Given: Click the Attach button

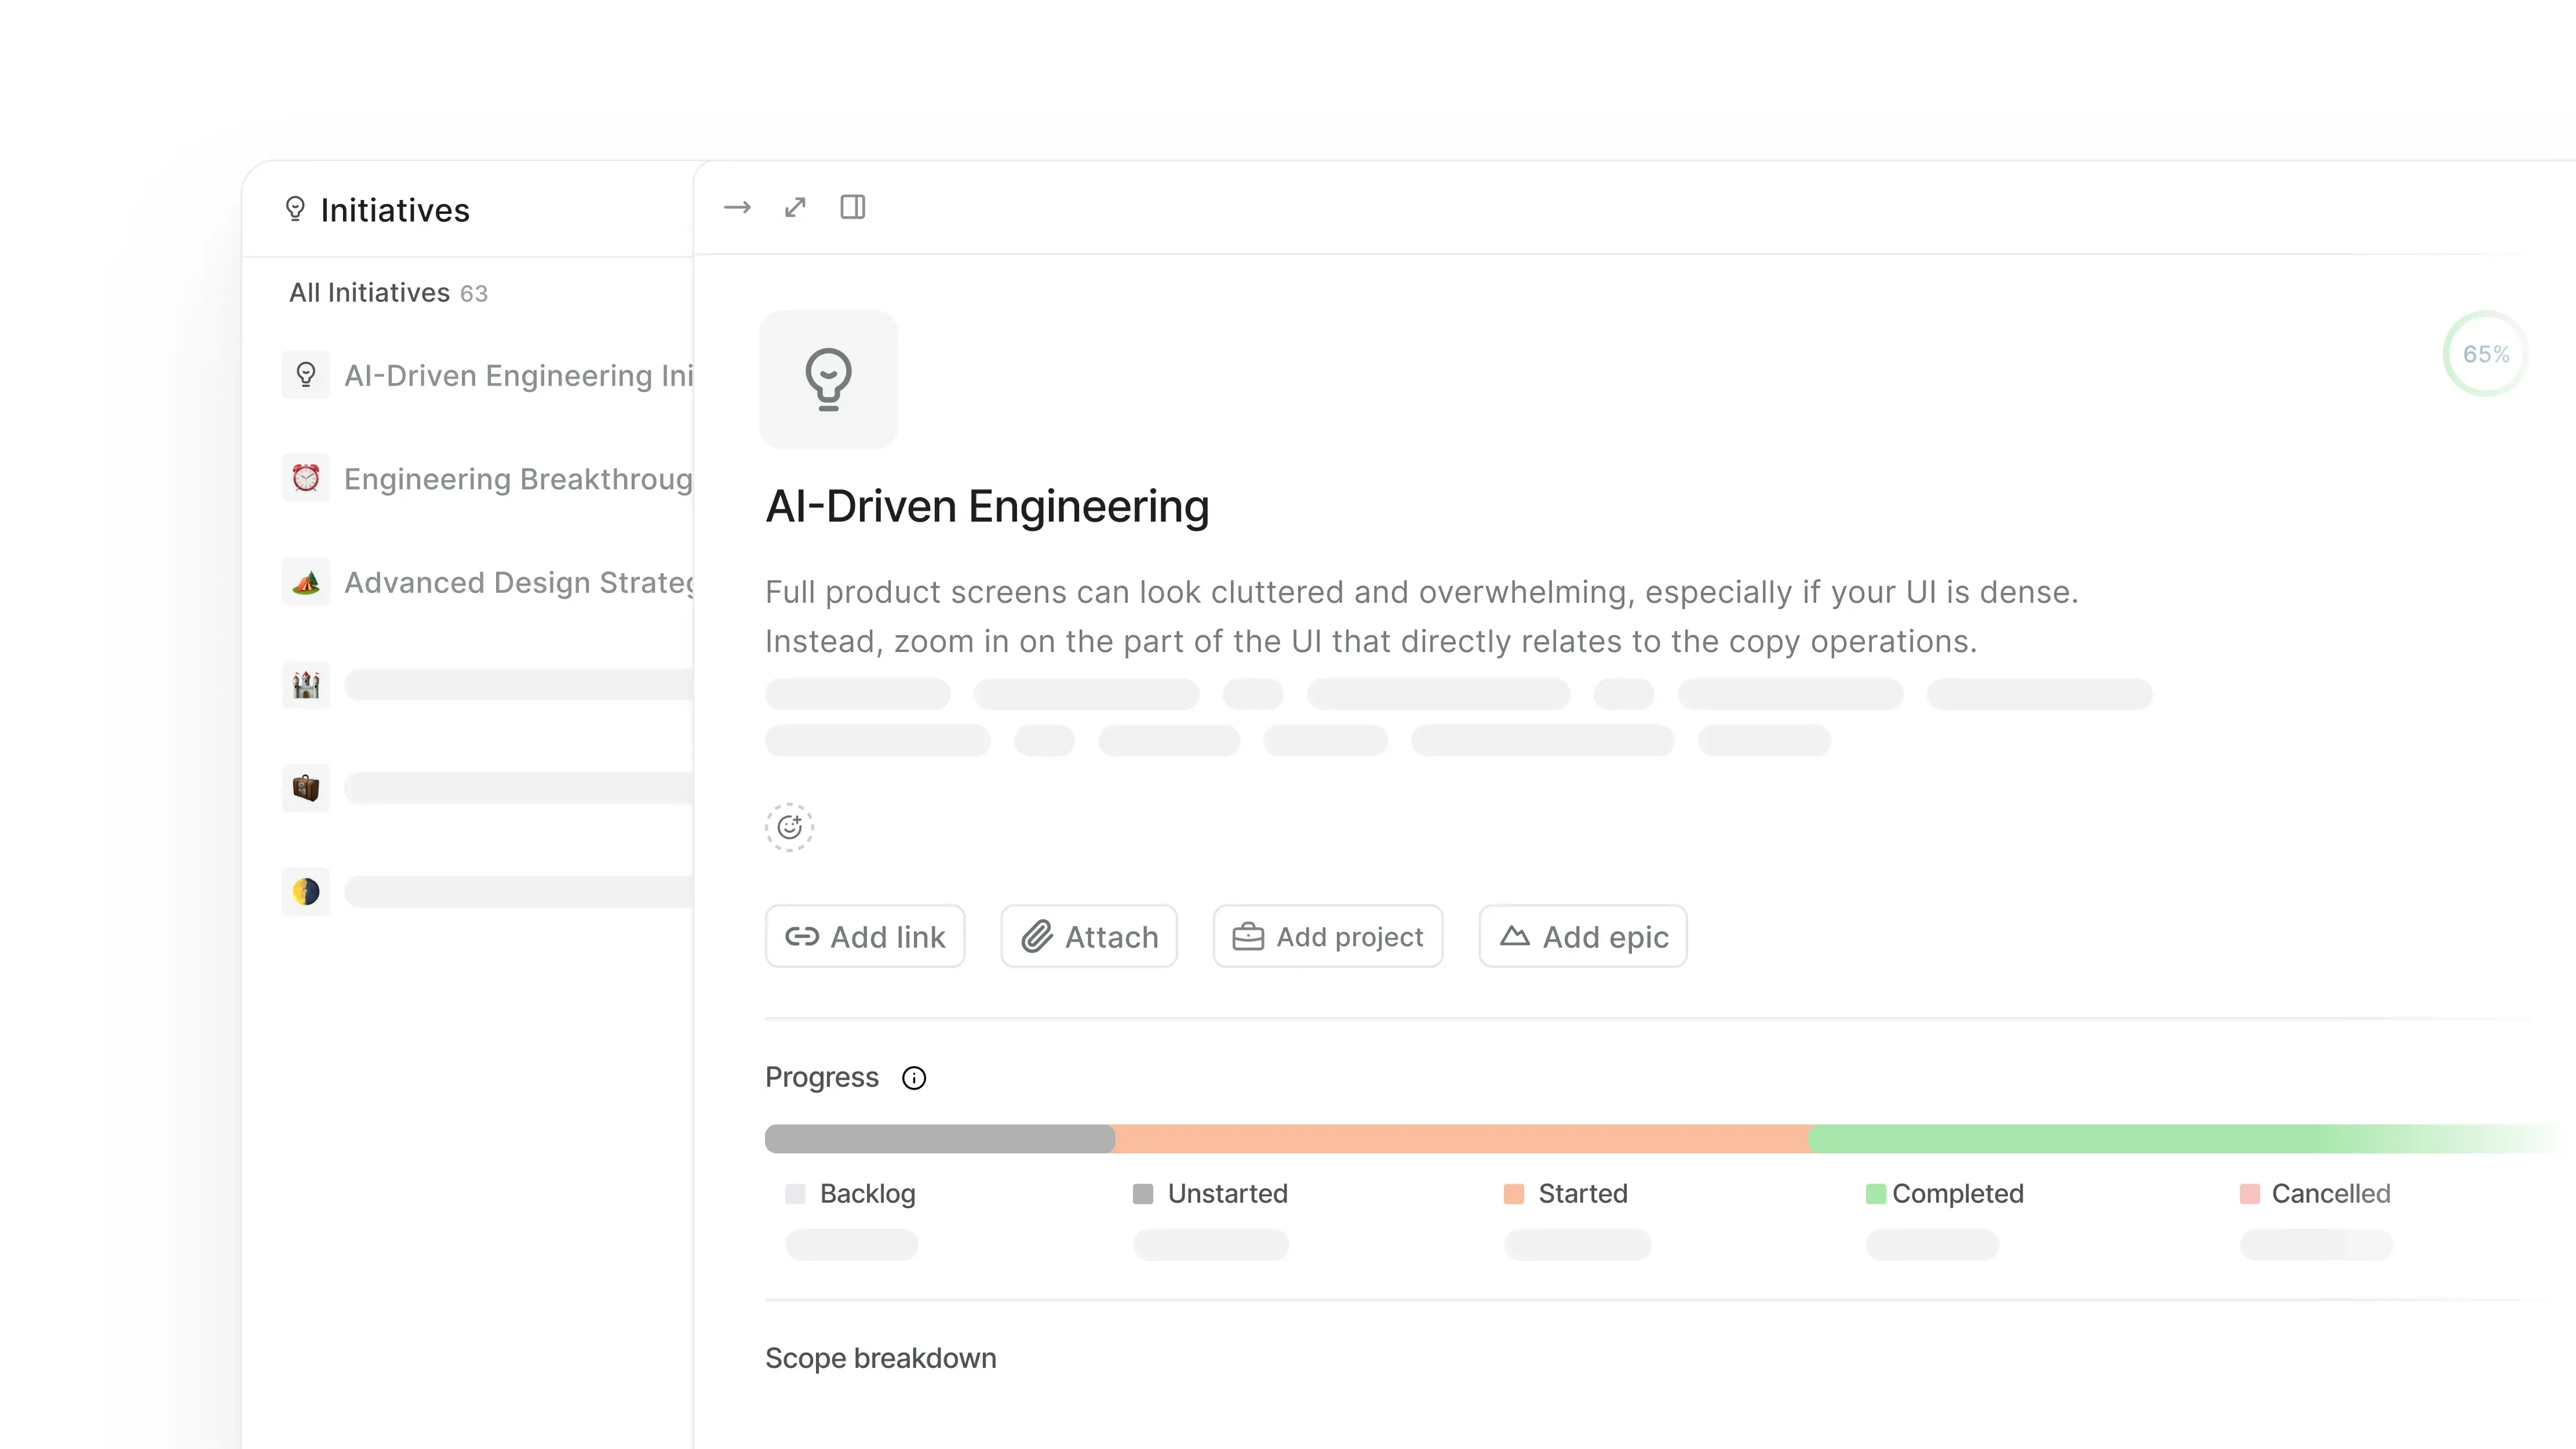Looking at the screenshot, I should [x=1089, y=936].
